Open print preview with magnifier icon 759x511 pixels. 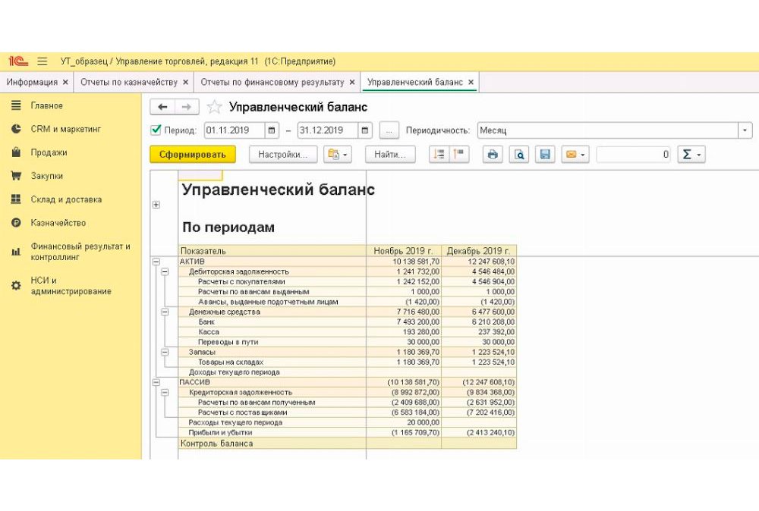[519, 155]
